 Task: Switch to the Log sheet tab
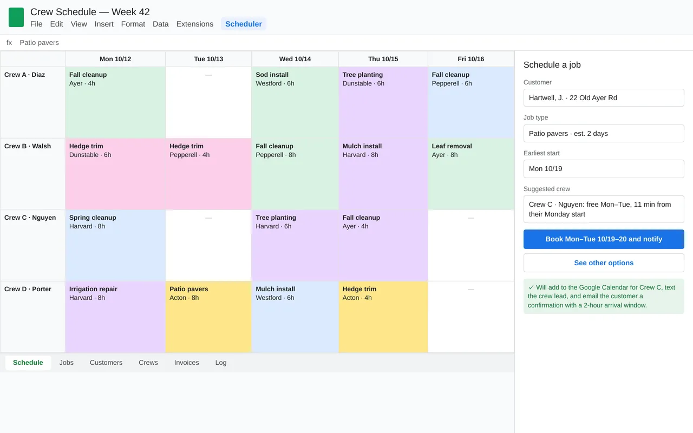coord(221,363)
